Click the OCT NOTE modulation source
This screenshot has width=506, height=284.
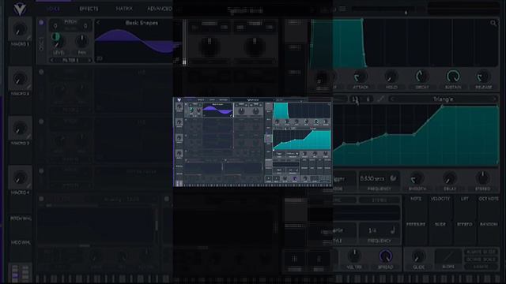tap(489, 199)
